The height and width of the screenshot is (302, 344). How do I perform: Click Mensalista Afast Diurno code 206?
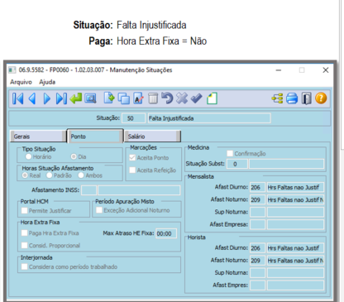click(257, 187)
